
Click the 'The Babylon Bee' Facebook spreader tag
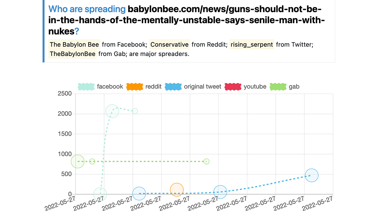(75, 44)
